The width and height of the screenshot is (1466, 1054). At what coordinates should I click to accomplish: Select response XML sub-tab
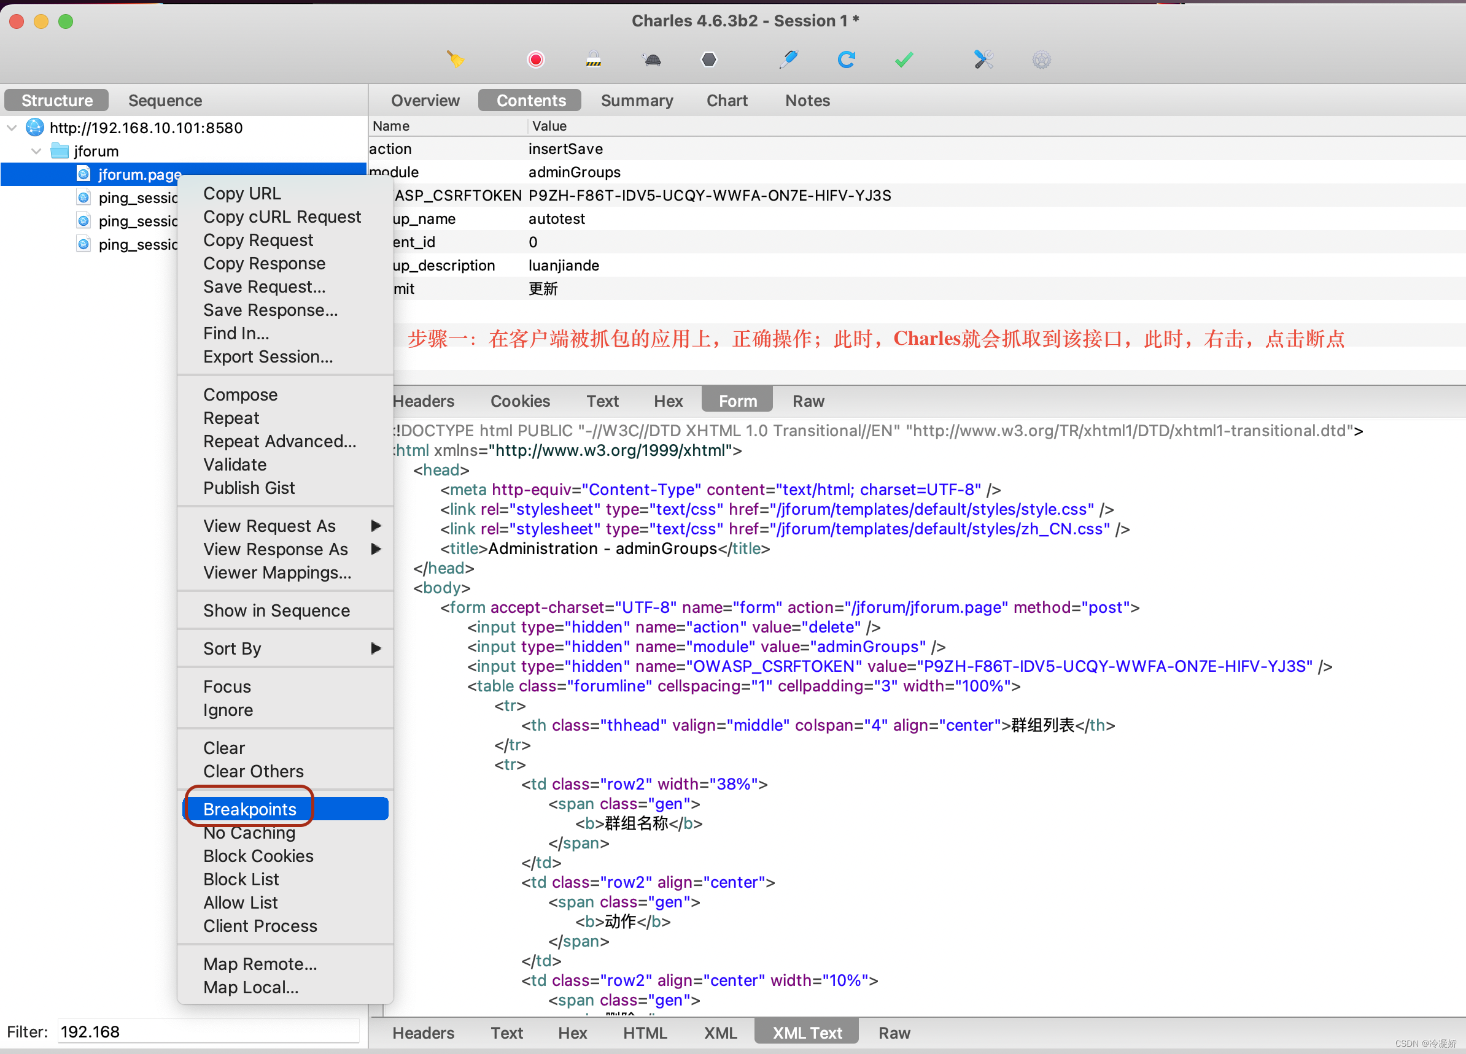(720, 1033)
